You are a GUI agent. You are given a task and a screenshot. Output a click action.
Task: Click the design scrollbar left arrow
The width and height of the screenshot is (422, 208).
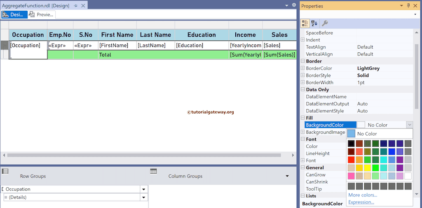pos(4,155)
